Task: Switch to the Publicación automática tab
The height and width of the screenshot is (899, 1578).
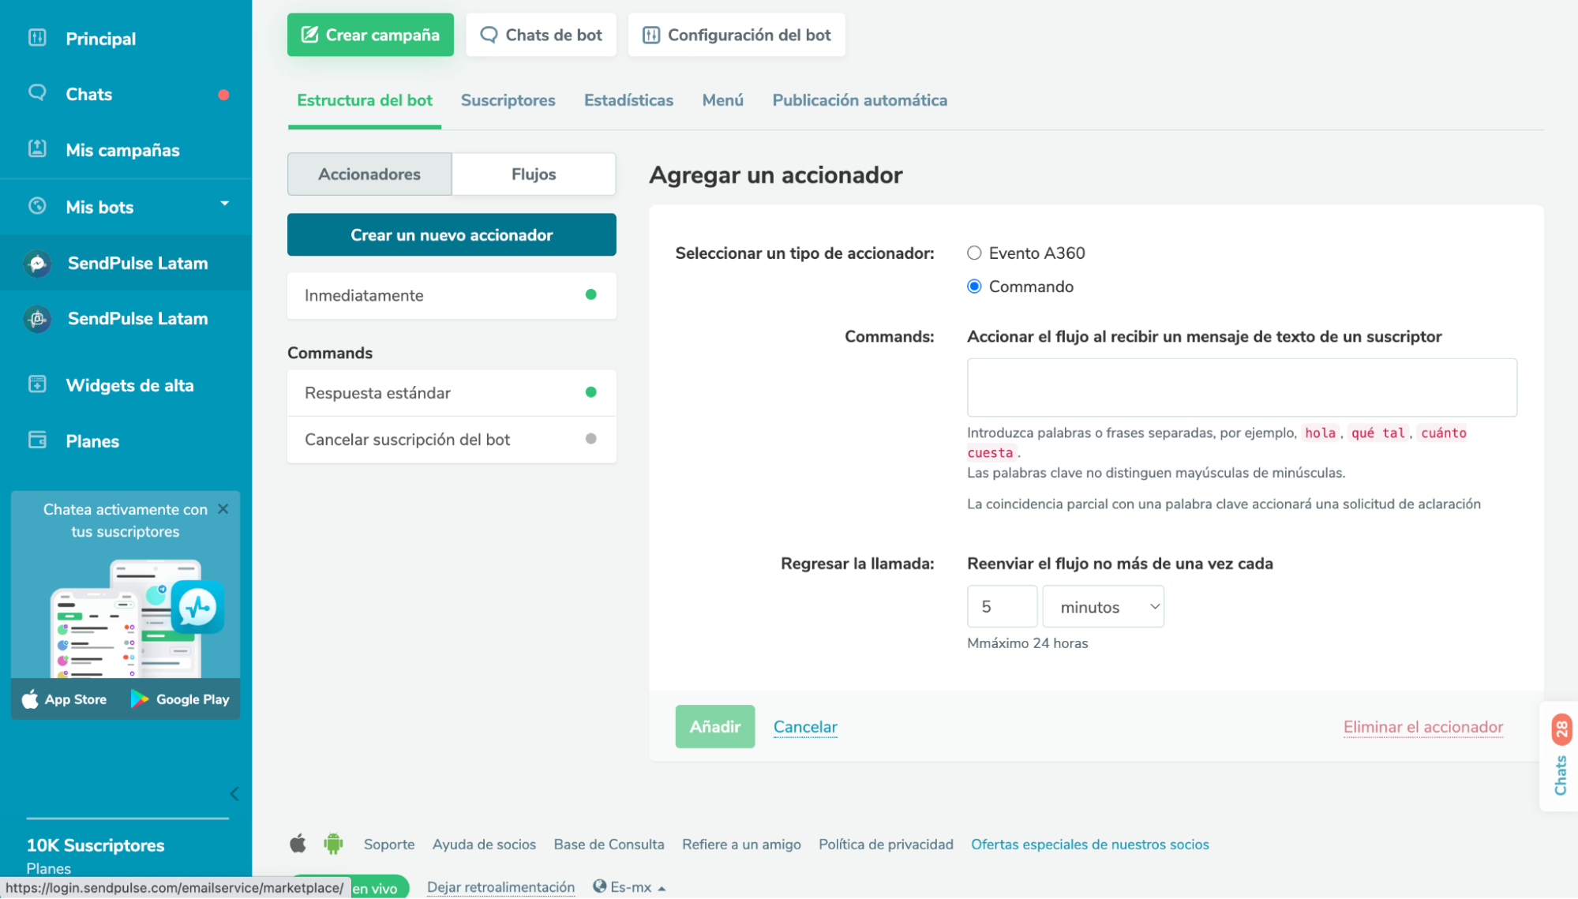Action: (860, 100)
